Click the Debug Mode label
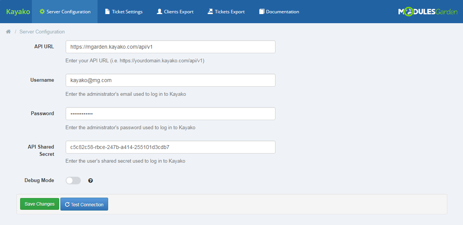The height and width of the screenshot is (225, 463). click(39, 180)
